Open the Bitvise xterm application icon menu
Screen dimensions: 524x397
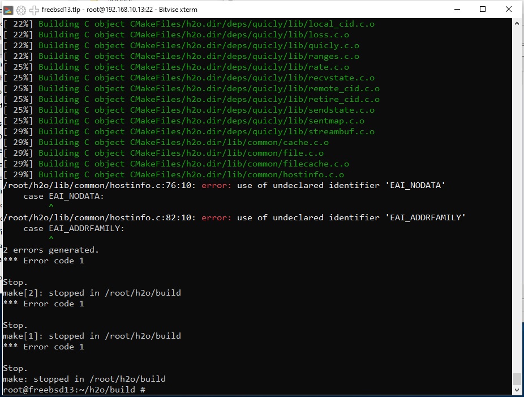[x=8, y=10]
